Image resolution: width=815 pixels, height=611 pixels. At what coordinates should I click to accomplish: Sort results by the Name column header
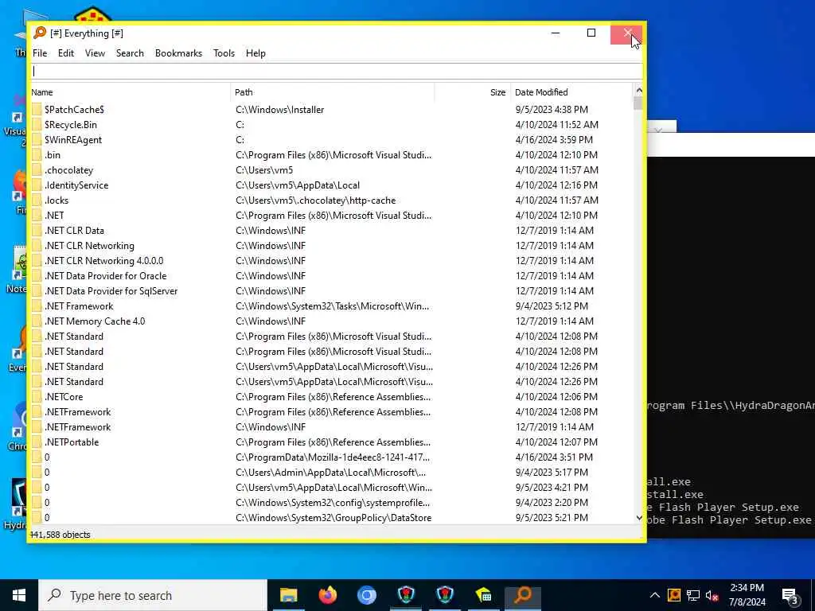click(130, 92)
